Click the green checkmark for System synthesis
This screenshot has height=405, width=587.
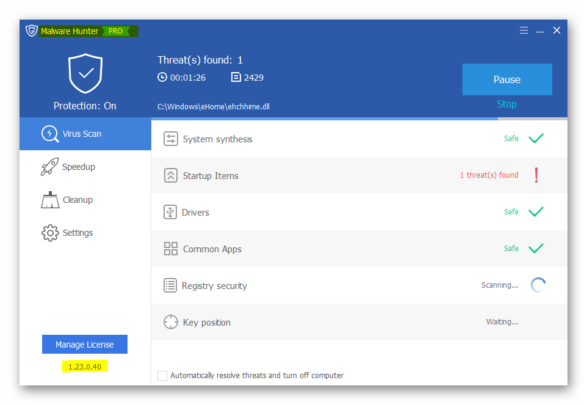[536, 138]
